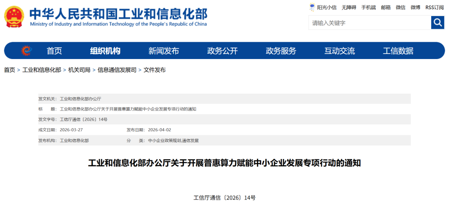Click 信息通信发展司 in the breadcrumb
This screenshot has width=457, height=202.
(117, 70)
